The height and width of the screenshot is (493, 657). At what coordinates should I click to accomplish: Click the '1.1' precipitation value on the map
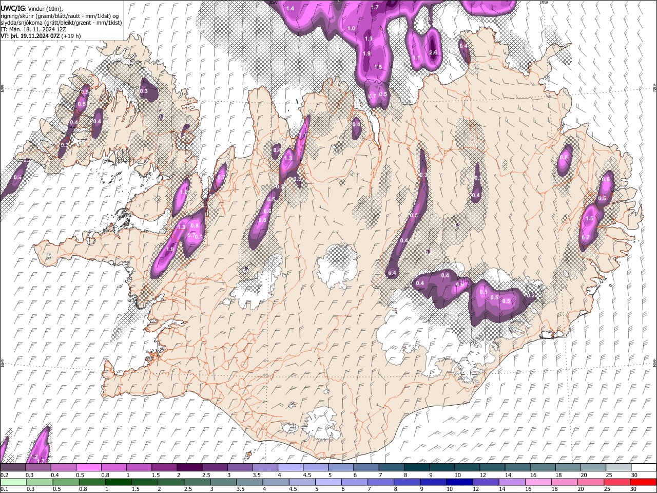(x=417, y=58)
